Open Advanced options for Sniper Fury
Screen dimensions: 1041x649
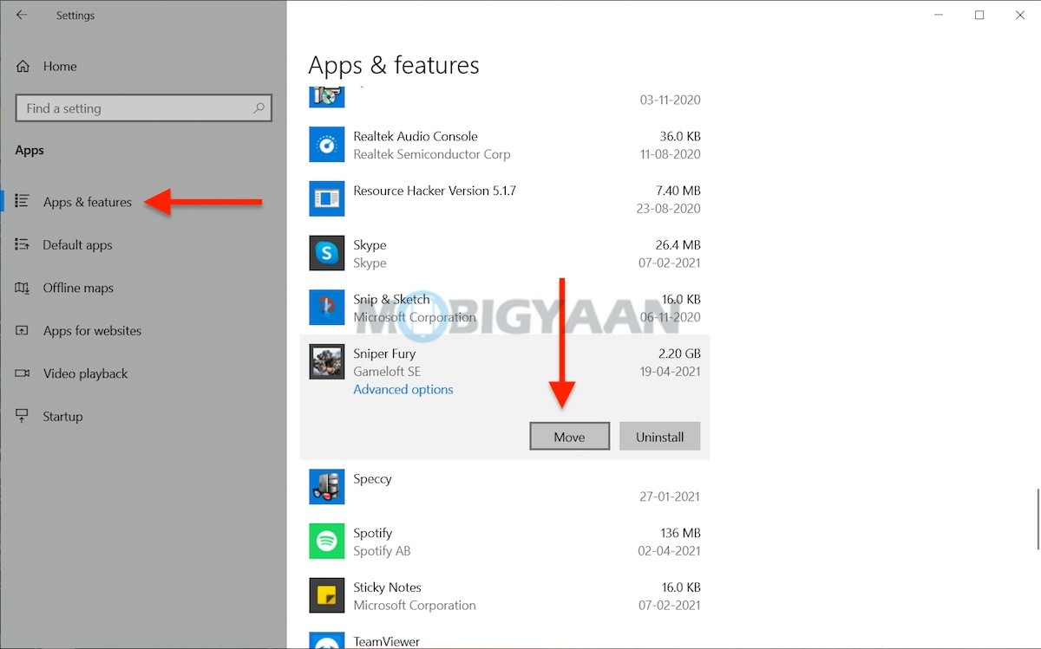[403, 389]
